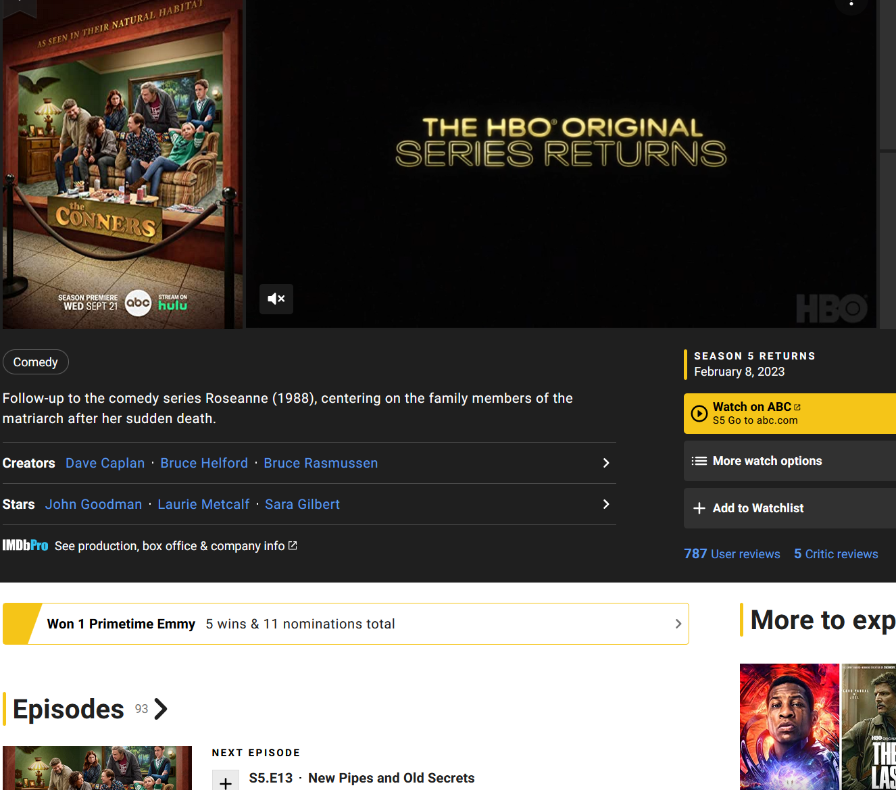Click The Conners poster image
Screen dimensions: 896x790
click(122, 164)
